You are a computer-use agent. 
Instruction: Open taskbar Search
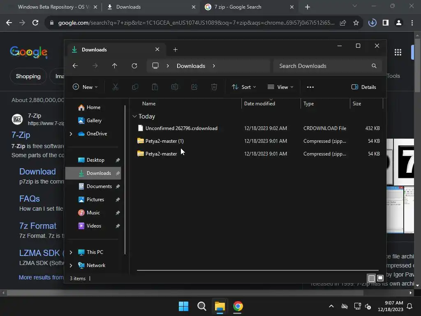coord(201,306)
